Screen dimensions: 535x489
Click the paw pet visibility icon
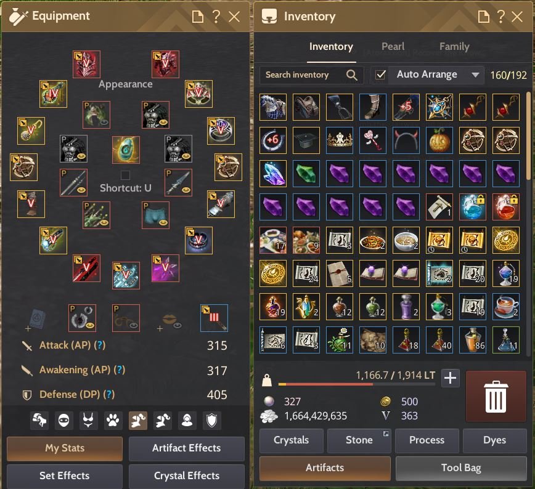[x=113, y=420]
